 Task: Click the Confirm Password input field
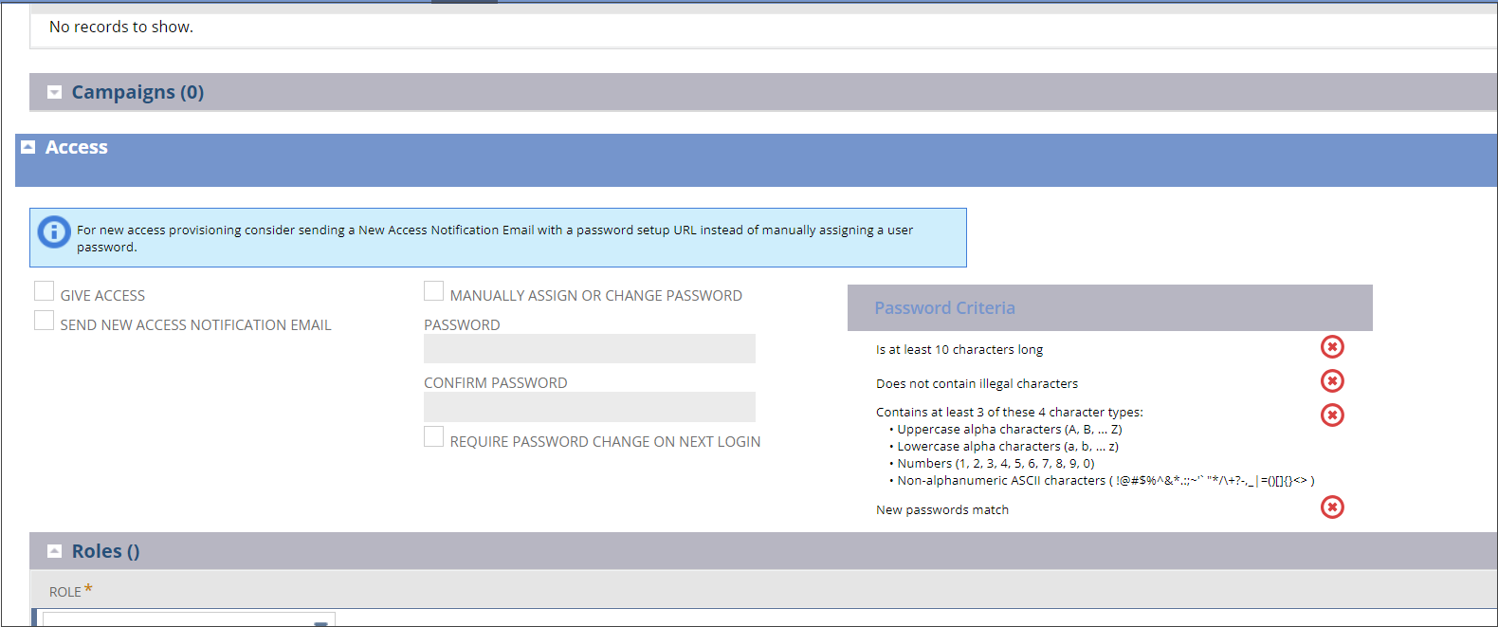tap(590, 407)
